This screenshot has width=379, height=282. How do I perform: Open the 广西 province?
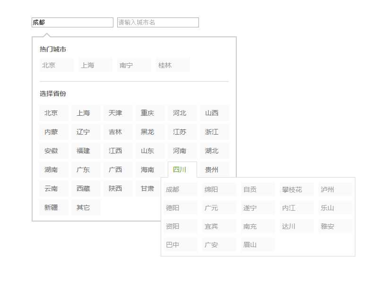point(118,170)
